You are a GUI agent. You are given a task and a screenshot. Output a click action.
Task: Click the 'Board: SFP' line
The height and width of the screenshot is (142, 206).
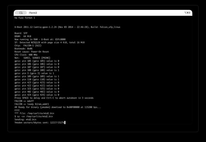tap(21, 33)
